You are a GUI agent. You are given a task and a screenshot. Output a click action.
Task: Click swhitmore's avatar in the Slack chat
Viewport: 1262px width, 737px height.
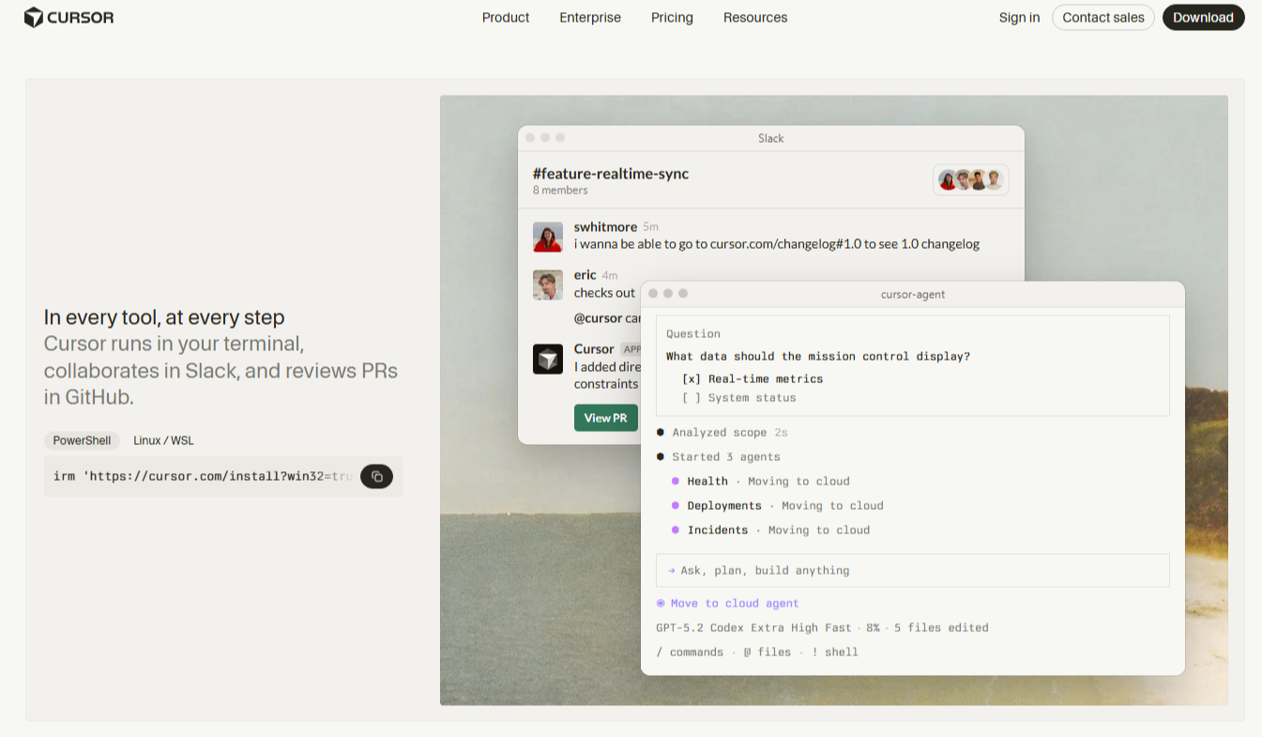(548, 237)
